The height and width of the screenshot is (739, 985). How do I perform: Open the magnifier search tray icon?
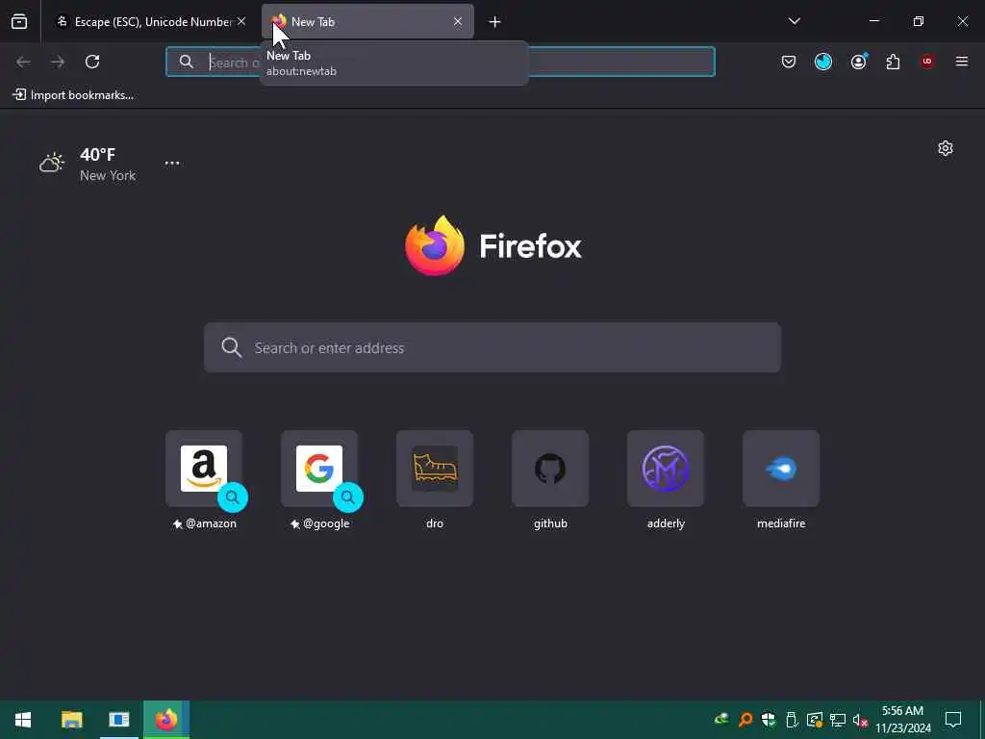[745, 720]
